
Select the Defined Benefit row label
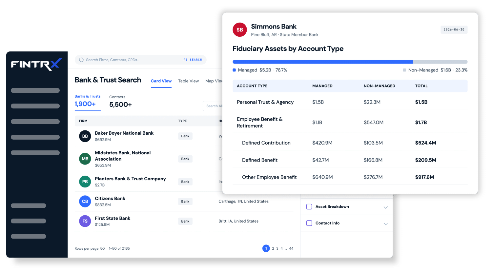(259, 160)
